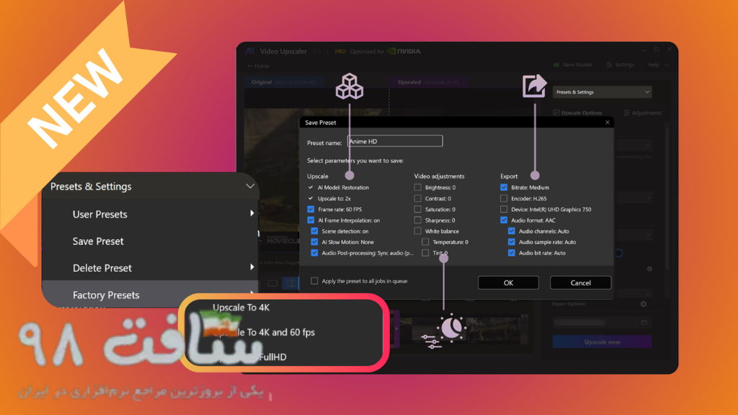
Task: Check the Saturation: 0 checkbox
Action: (x=417, y=210)
